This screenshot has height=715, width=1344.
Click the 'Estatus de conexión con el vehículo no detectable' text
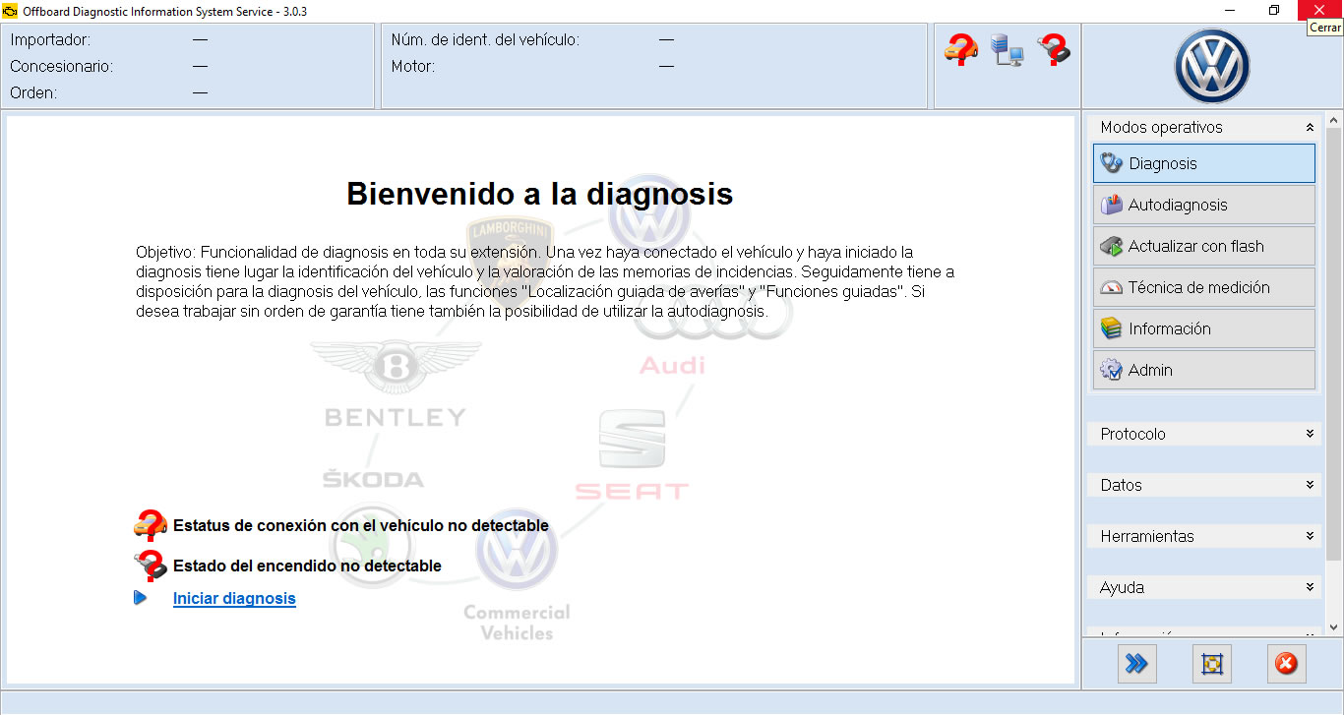click(361, 526)
